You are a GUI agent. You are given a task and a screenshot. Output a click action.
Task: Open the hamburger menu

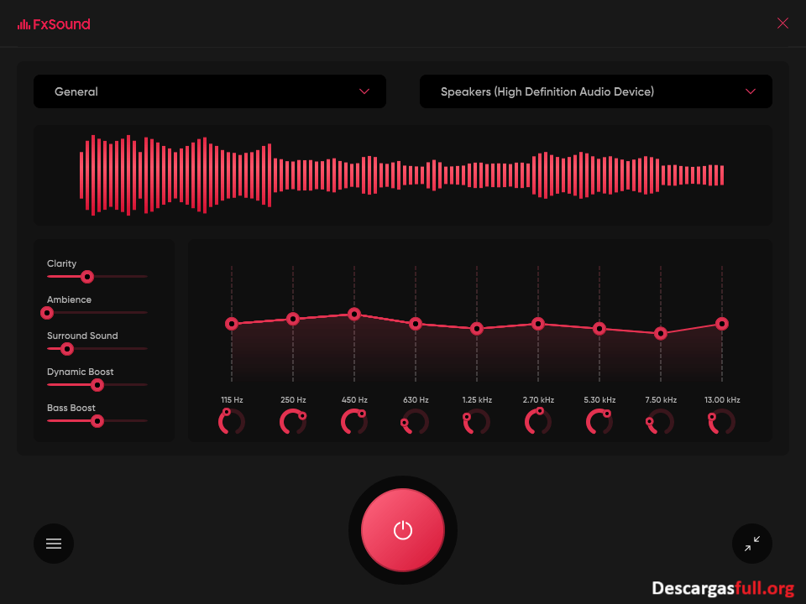coord(54,544)
